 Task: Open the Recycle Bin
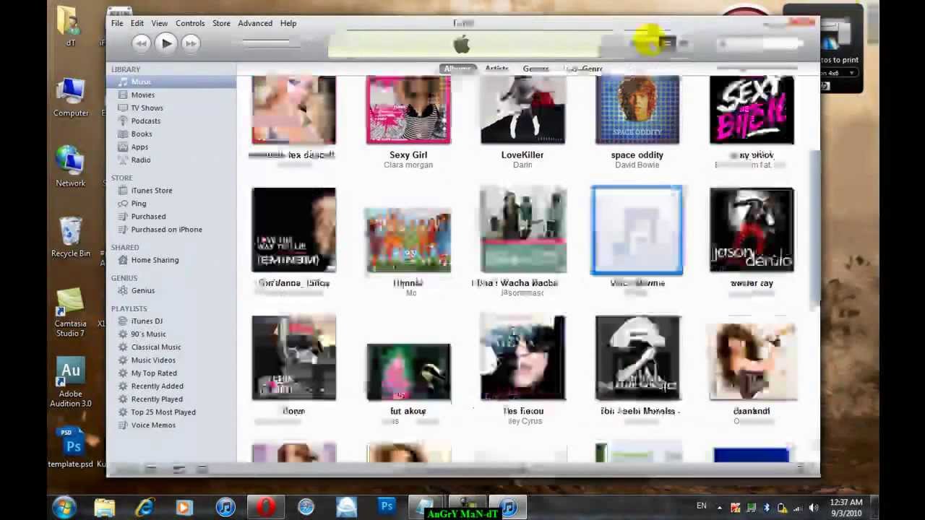click(x=71, y=237)
